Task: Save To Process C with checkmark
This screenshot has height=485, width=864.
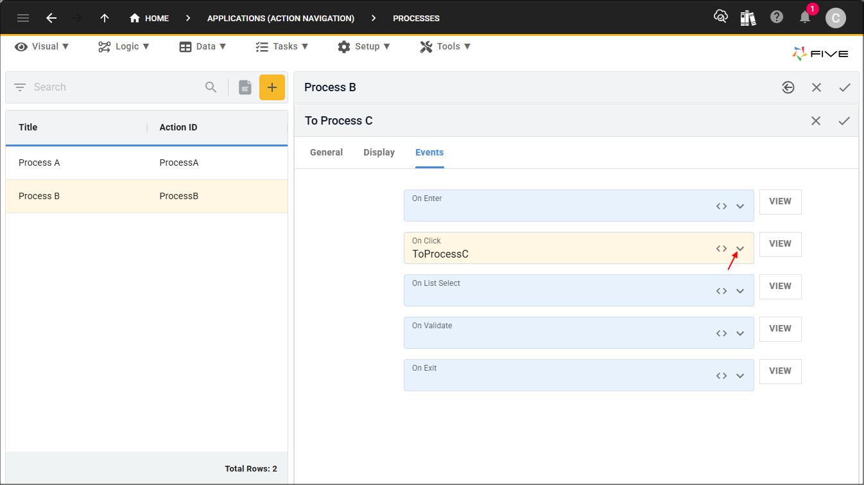Action: 844,121
